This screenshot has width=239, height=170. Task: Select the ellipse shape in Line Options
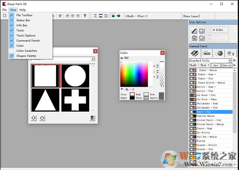click(202, 38)
